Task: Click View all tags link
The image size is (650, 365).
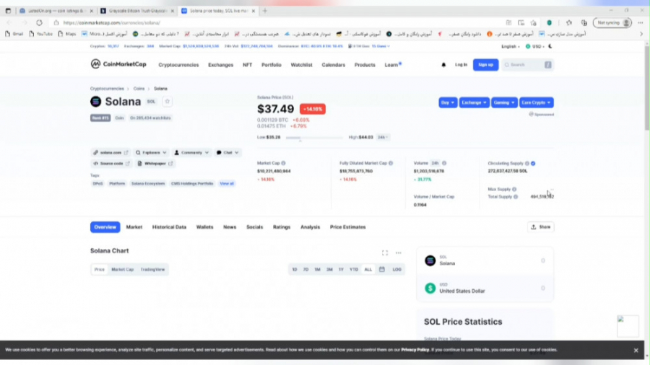Action: (227, 183)
